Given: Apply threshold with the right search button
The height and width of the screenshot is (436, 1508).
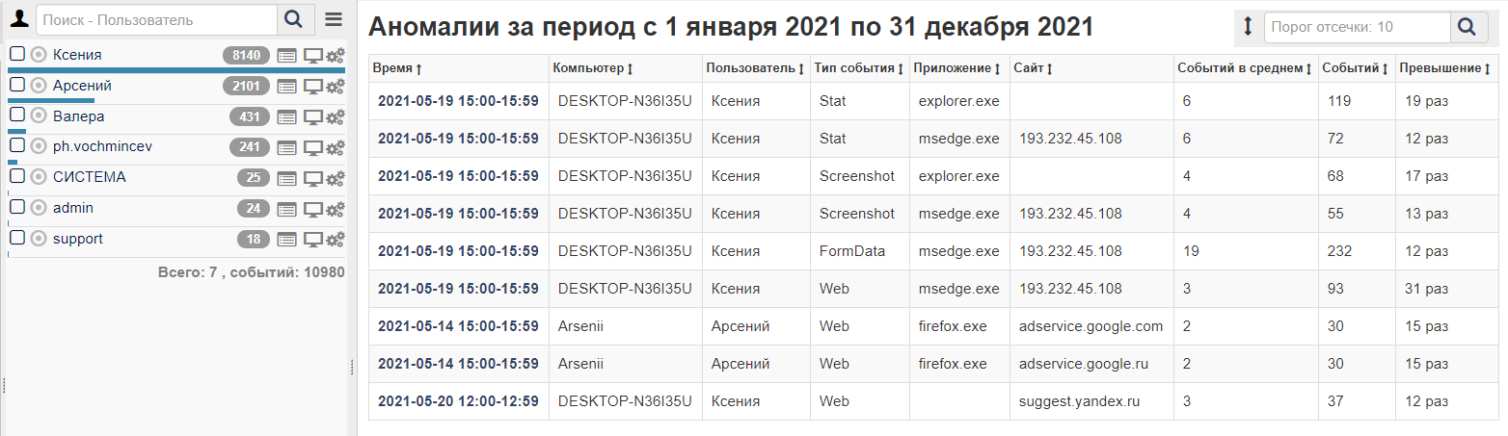Looking at the screenshot, I should 1467,27.
